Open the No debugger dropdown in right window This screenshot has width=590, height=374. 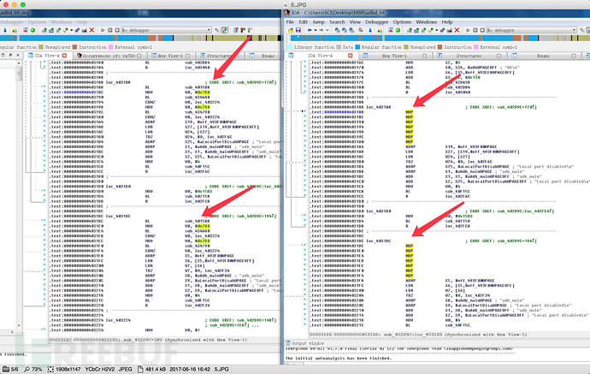(x=531, y=30)
